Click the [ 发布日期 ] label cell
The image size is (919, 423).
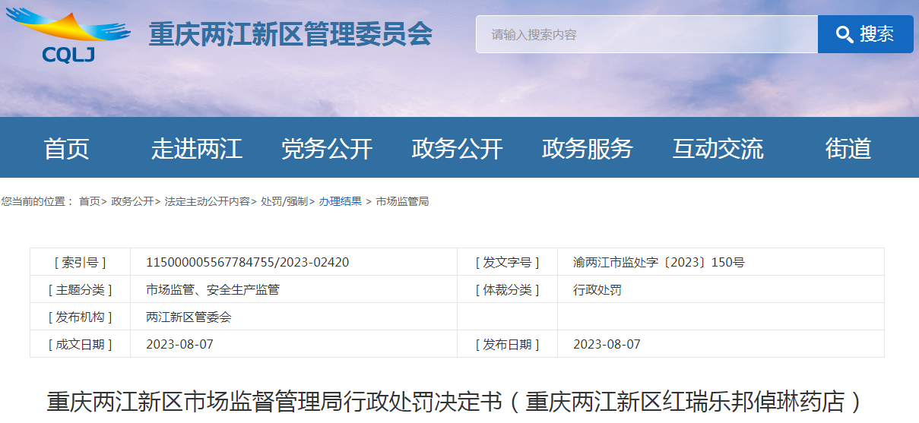(507, 344)
